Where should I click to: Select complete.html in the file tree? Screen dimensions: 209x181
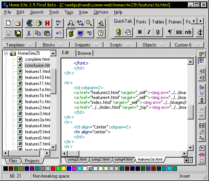pyautogui.click(x=37, y=59)
